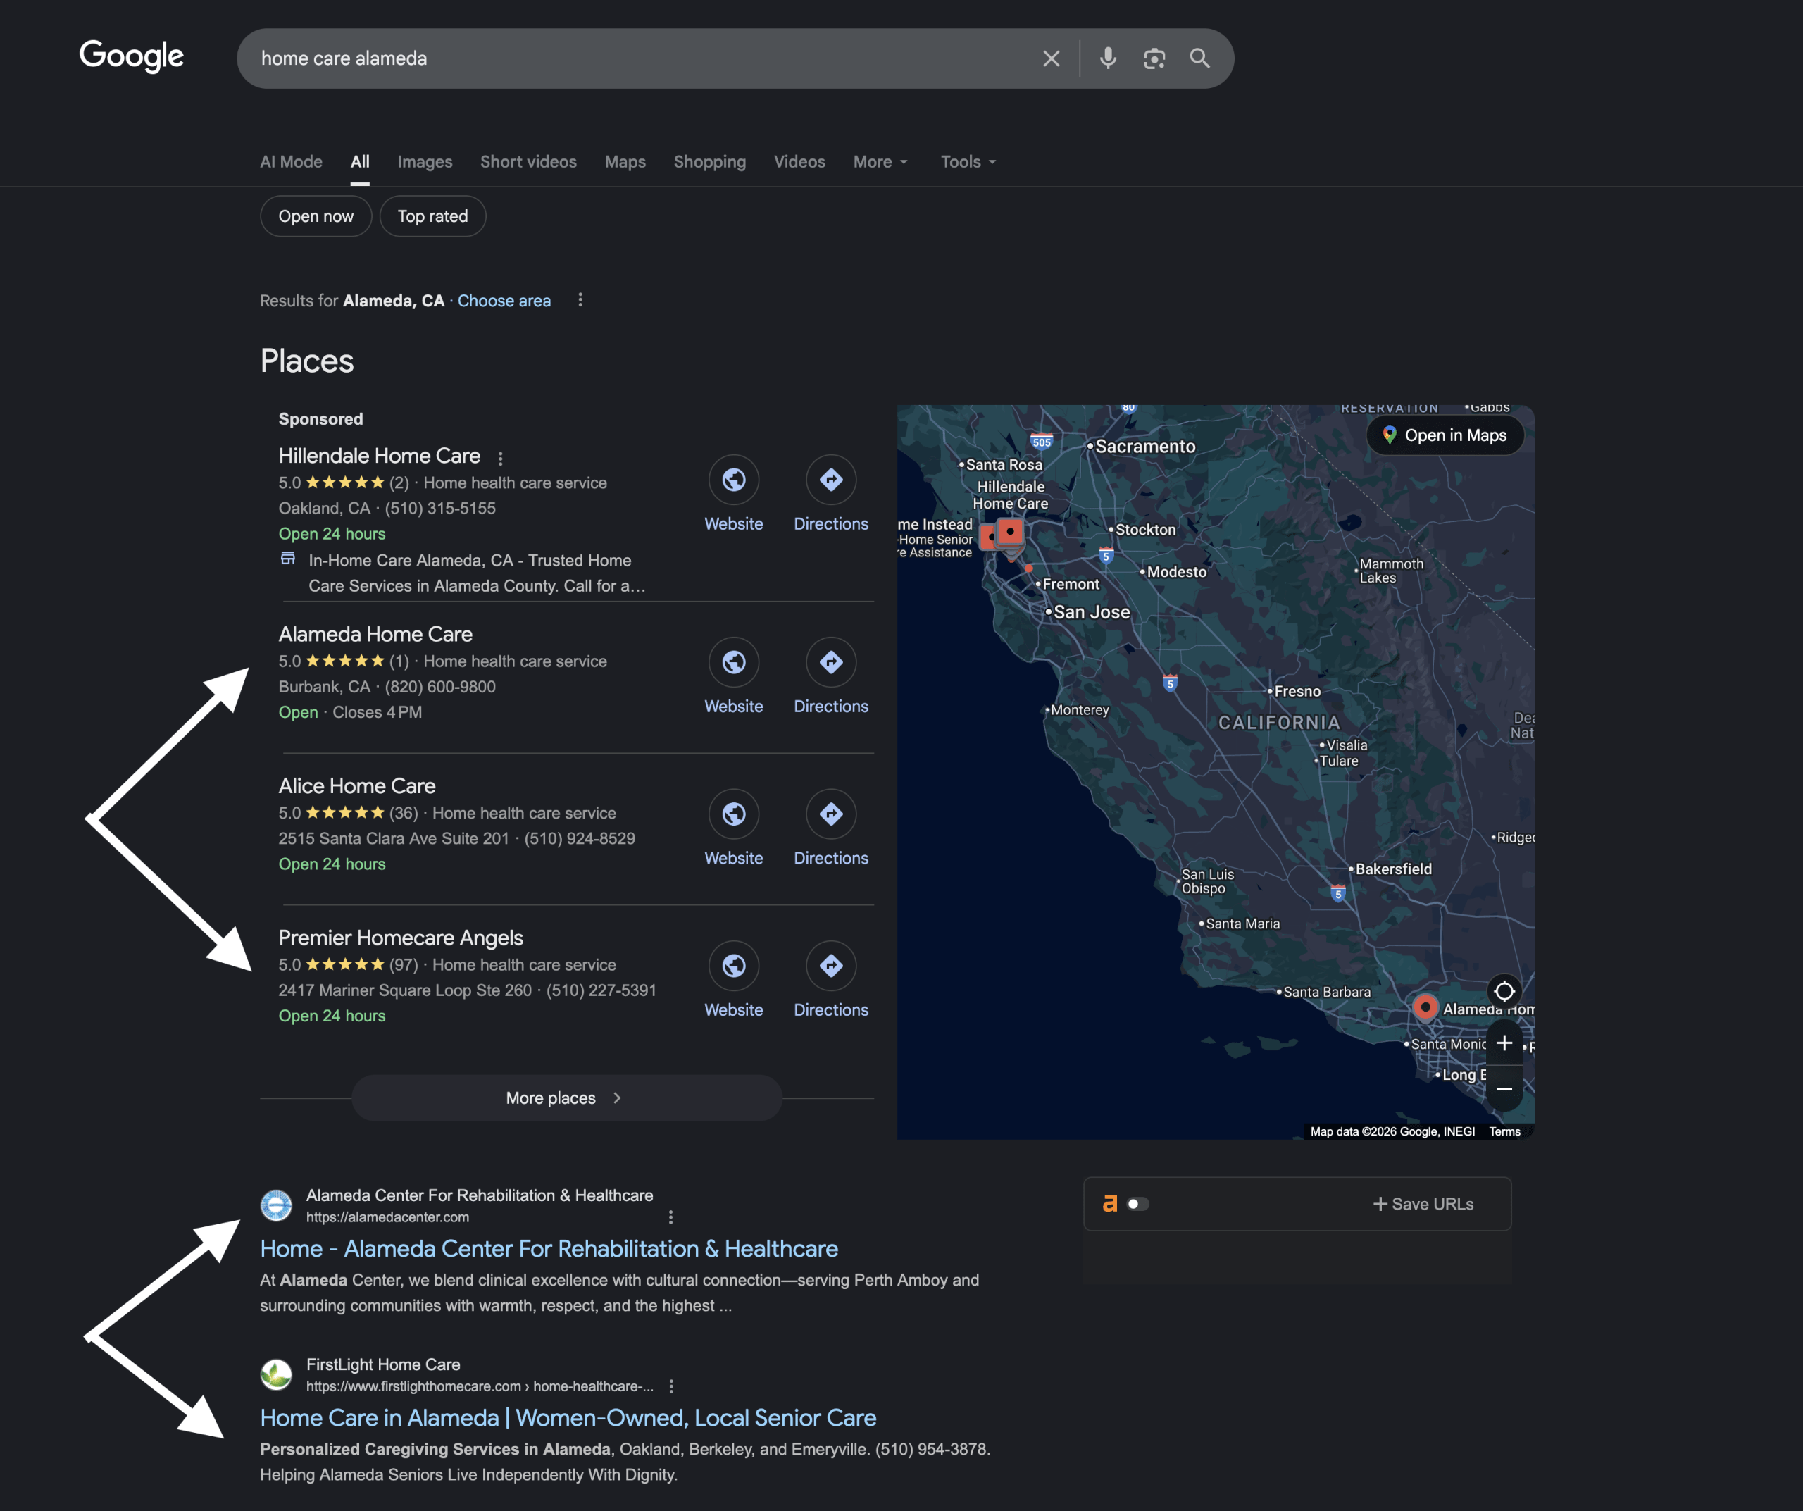Toggle the Open now filter chip
The height and width of the screenshot is (1511, 1803).
(315, 216)
